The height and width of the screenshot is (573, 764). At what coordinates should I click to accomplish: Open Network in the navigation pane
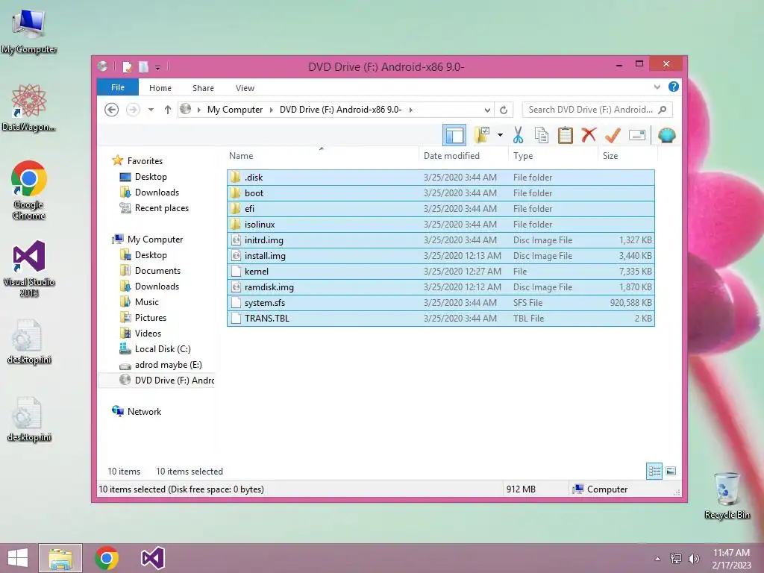coord(137,412)
